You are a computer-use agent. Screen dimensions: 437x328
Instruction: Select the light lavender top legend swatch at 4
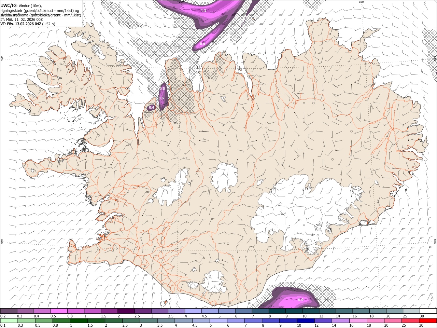[x=193, y=311]
